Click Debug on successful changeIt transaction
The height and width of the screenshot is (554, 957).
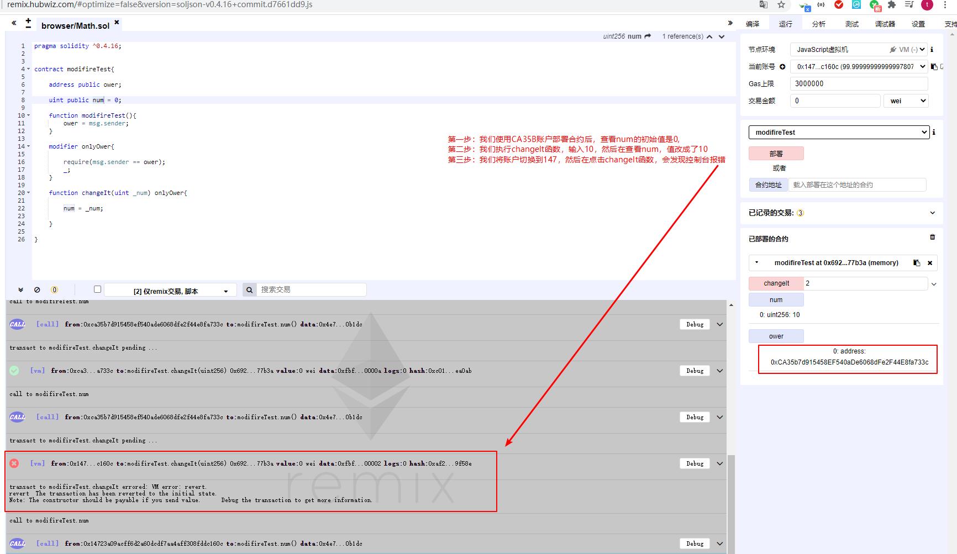[695, 371]
